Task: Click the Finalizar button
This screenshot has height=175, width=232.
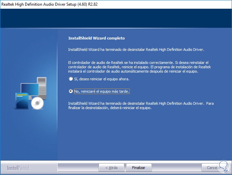Action: click(x=139, y=168)
